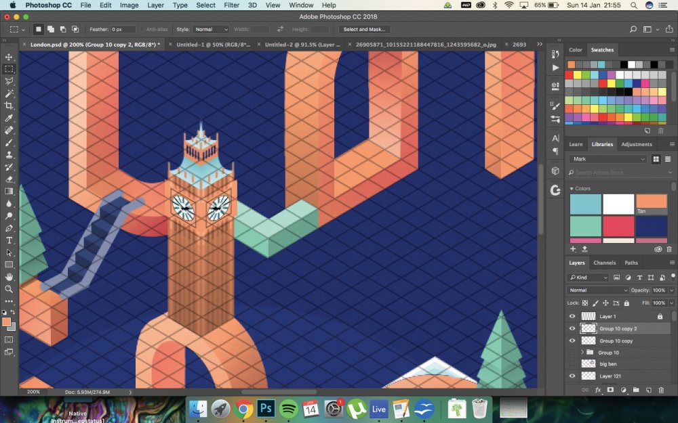Pick the Tan color in Libraries
Screen dimensions: 678x423
tap(651, 204)
